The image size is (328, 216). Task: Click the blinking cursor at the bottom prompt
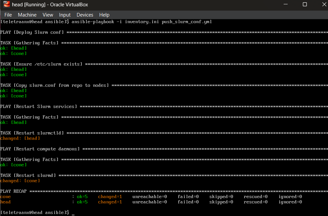pos(73,213)
